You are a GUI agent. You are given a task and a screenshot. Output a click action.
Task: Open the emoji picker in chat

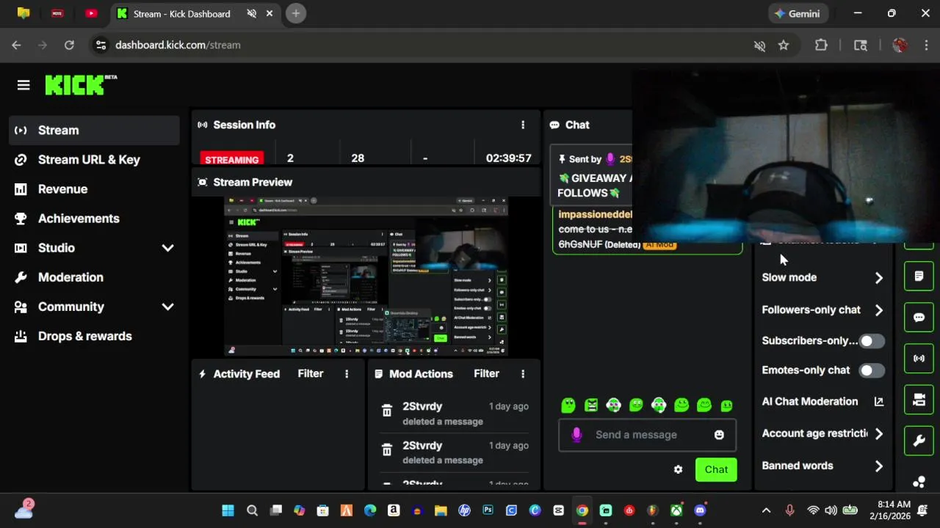(719, 435)
